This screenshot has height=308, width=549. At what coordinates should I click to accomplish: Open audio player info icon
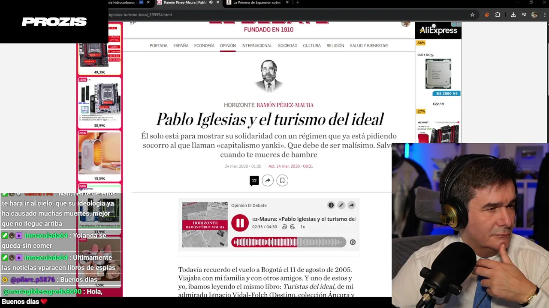click(331, 205)
